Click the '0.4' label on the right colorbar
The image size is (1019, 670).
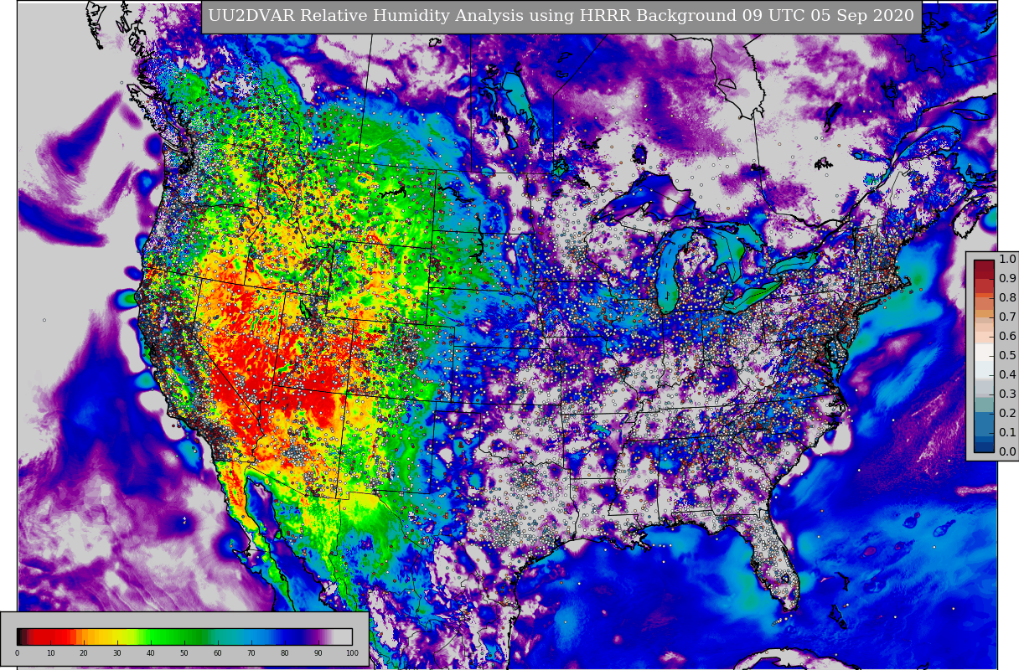pos(1007,375)
